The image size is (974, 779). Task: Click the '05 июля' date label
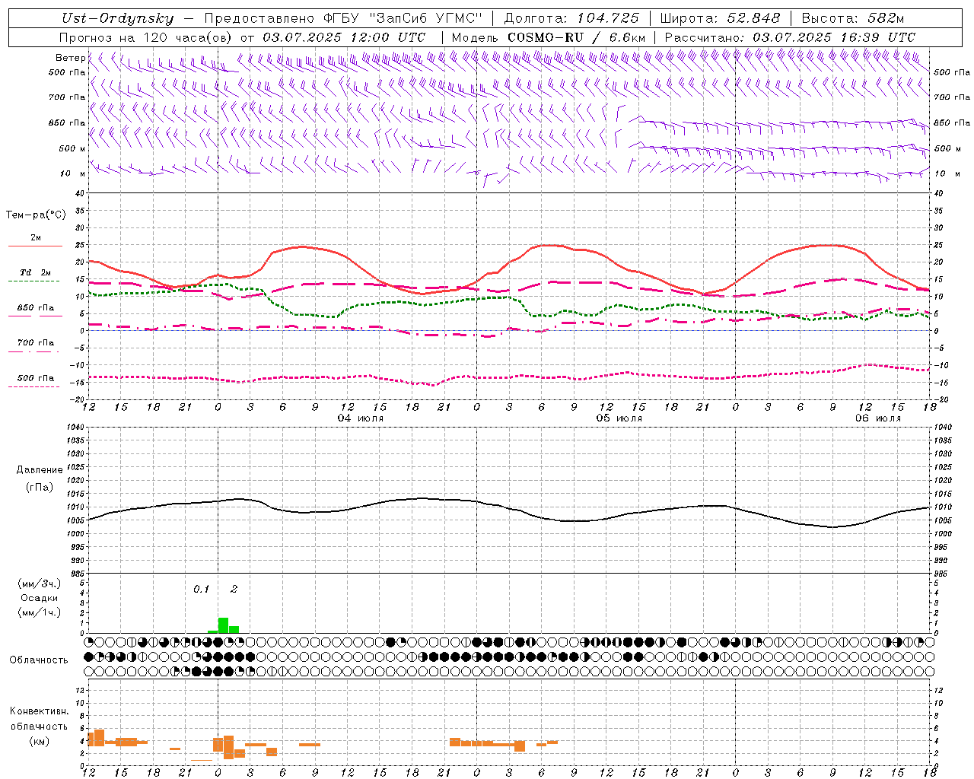click(619, 418)
